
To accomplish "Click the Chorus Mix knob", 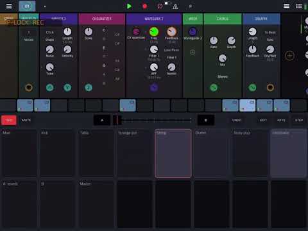I will pos(223,58).
